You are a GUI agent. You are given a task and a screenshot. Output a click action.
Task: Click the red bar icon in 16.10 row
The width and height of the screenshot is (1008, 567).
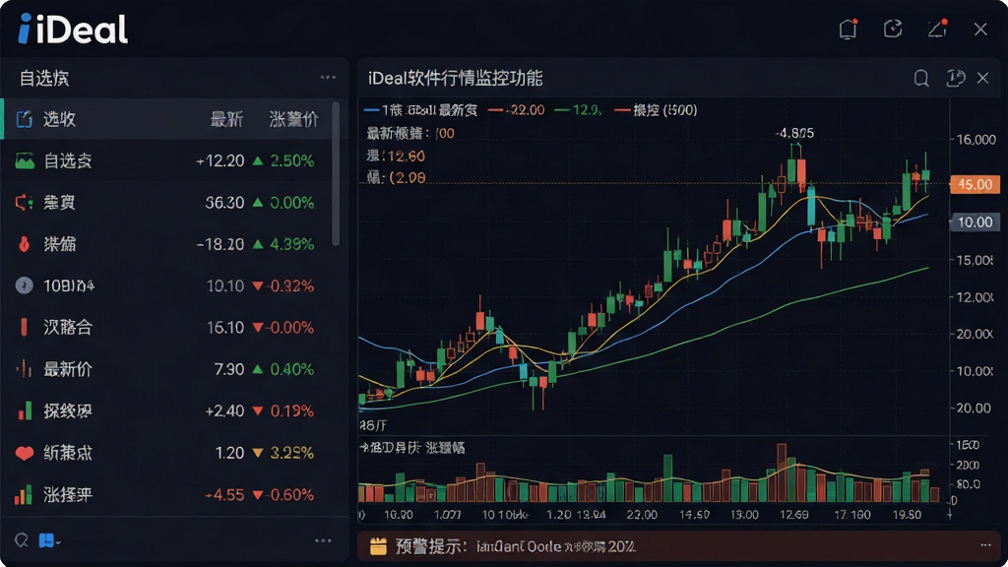click(x=24, y=327)
